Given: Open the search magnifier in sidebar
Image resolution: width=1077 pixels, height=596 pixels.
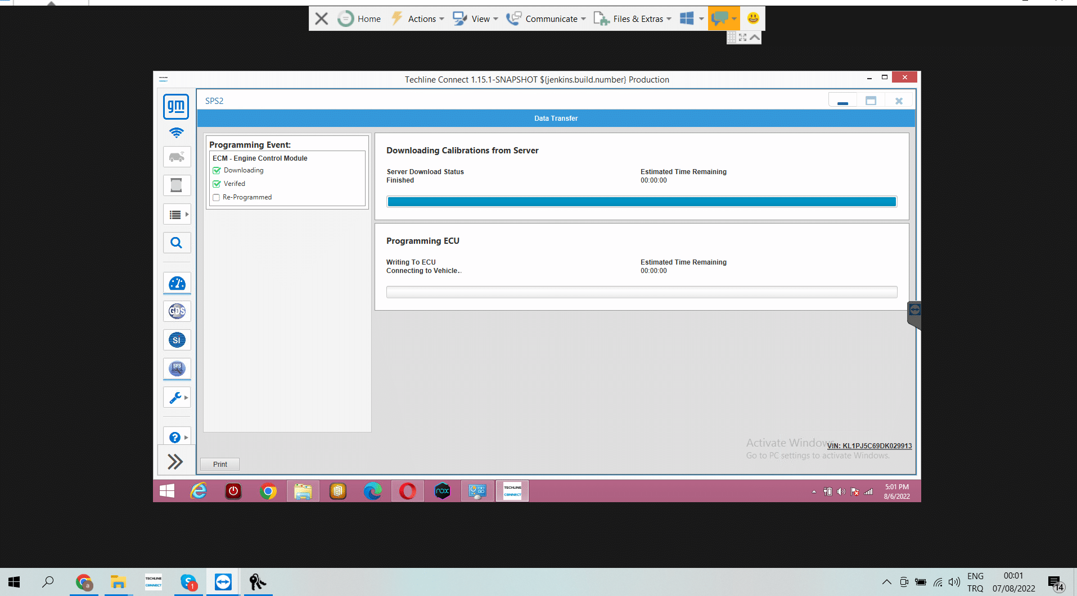Looking at the screenshot, I should click(177, 243).
